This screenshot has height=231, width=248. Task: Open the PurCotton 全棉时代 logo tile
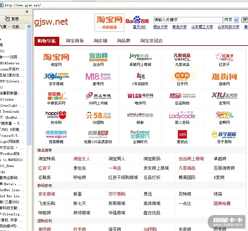140,134
